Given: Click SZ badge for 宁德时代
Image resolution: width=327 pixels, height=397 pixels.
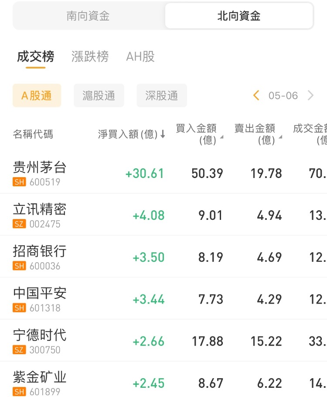Looking at the screenshot, I should click(19, 350).
